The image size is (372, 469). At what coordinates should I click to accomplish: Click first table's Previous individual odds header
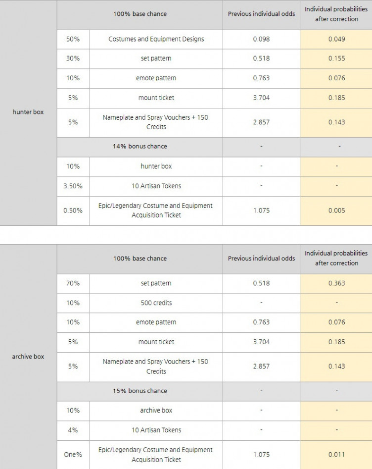click(x=261, y=14)
